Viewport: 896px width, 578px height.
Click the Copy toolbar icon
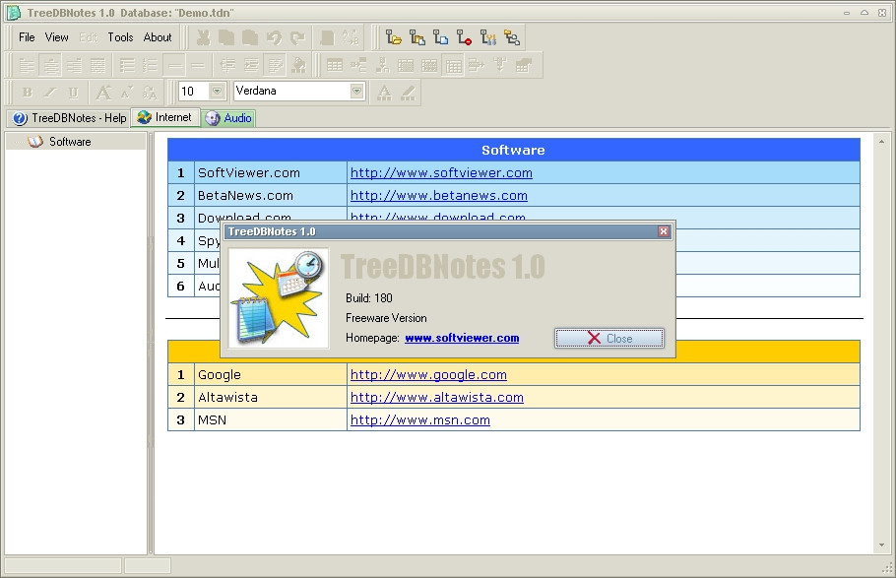tap(226, 37)
